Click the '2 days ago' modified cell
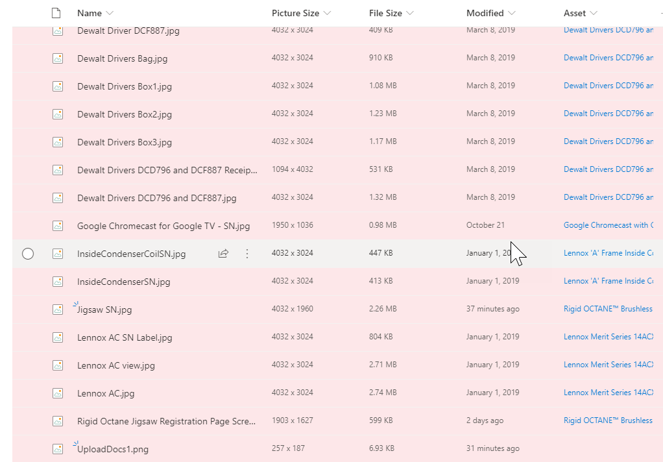This screenshot has width=663, height=462. 485,420
